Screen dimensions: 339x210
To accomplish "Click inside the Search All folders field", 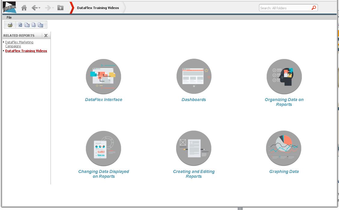I will (284, 8).
